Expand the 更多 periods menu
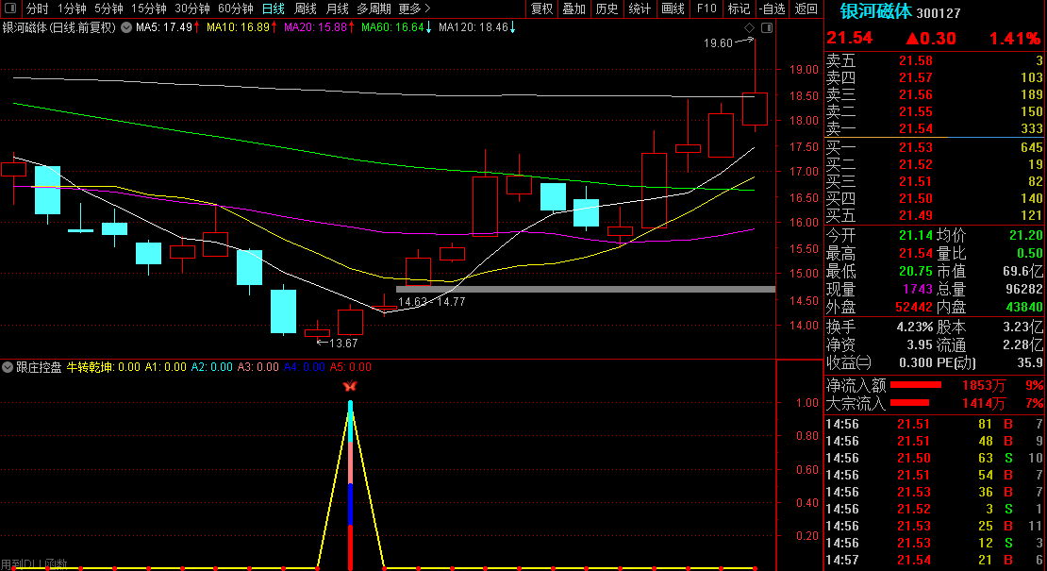The width and height of the screenshot is (1047, 571). [x=414, y=8]
